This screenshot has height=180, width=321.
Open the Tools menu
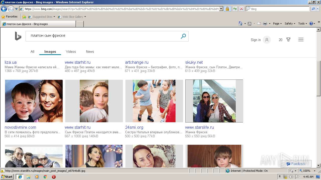[302, 23]
